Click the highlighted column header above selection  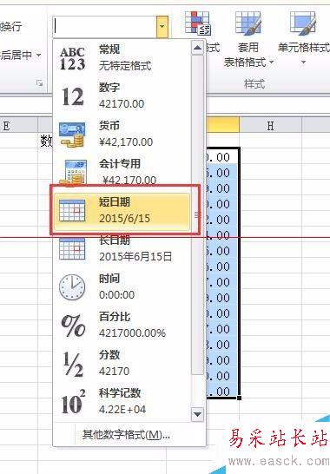pos(222,124)
